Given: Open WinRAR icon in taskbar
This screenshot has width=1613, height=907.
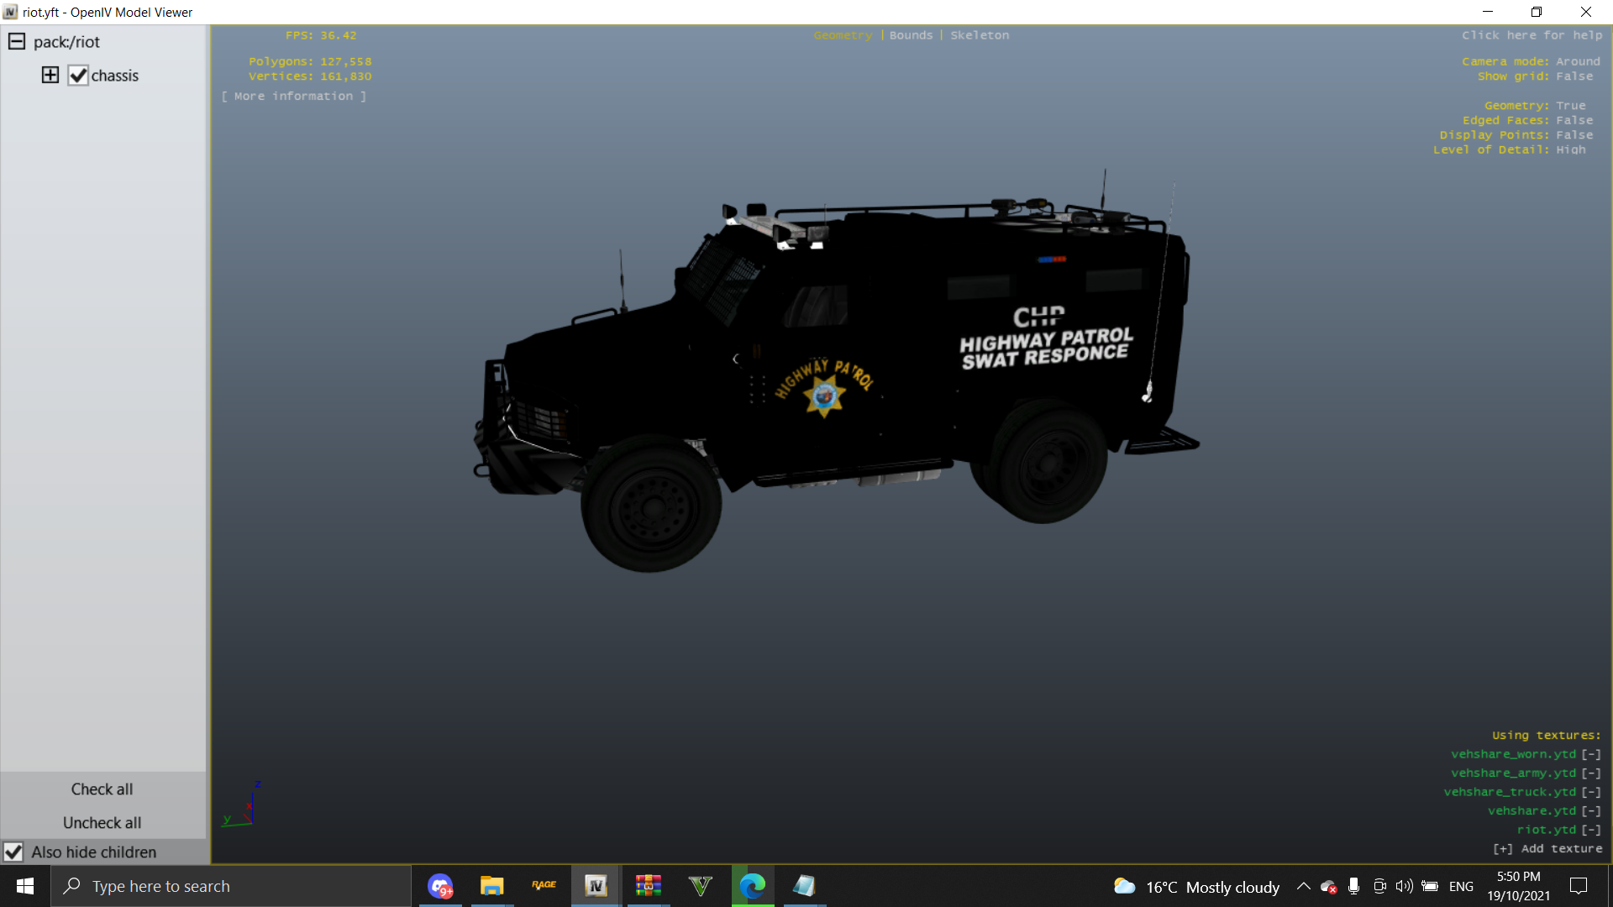Looking at the screenshot, I should tap(648, 886).
